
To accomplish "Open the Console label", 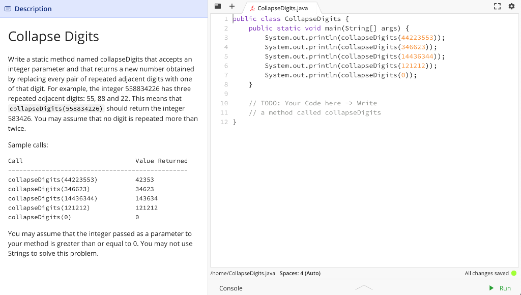I will tap(230, 288).
